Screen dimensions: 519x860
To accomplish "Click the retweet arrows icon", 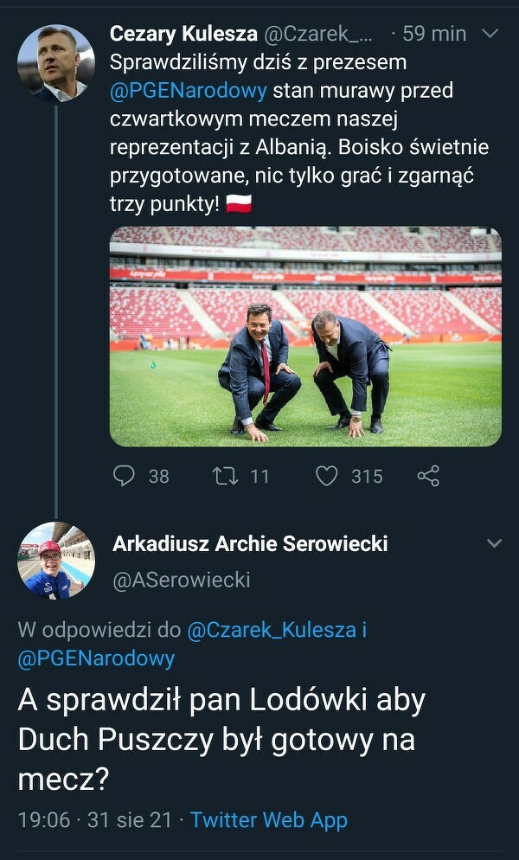I will 225,476.
